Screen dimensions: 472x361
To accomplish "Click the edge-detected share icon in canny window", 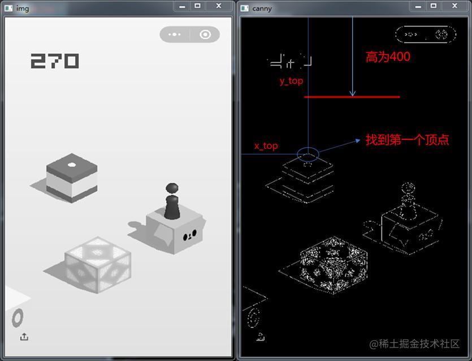I will click(261, 337).
